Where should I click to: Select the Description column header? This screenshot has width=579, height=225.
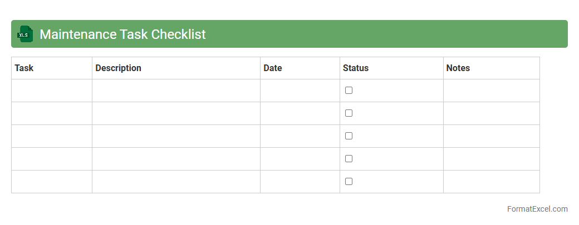coord(118,68)
